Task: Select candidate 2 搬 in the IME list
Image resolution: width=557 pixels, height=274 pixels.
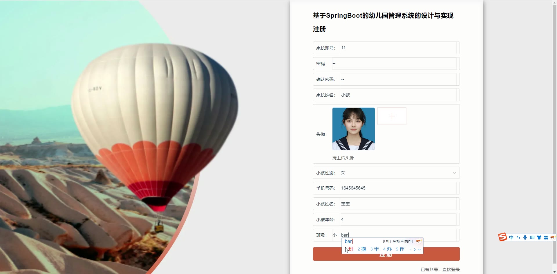Action: (x=362, y=249)
